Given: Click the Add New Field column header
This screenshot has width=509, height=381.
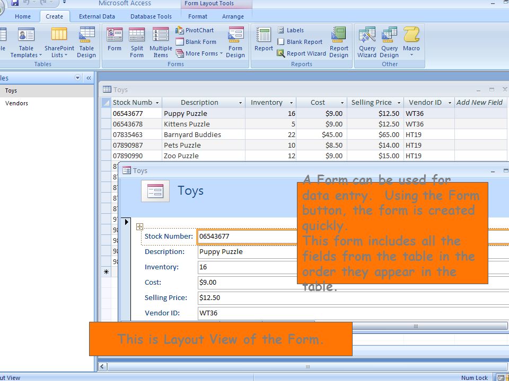Looking at the screenshot, I should click(x=479, y=103).
